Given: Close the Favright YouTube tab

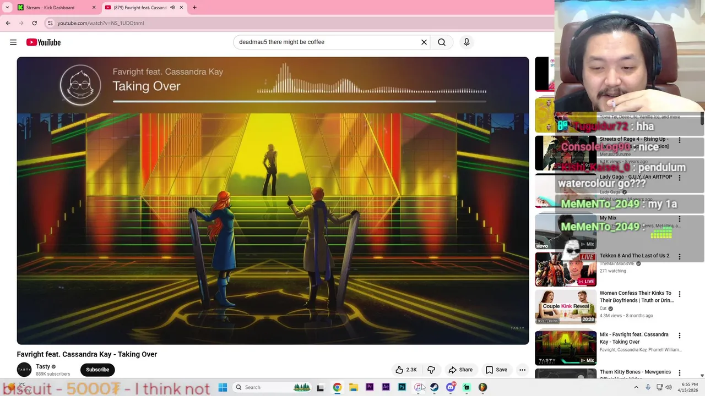Looking at the screenshot, I should tap(181, 8).
